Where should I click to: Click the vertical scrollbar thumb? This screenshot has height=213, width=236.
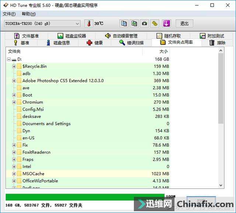tap(221, 88)
